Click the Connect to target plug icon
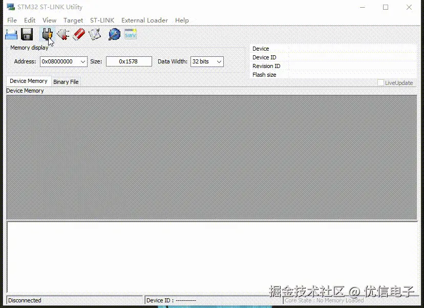Viewport: 424px width, 308px height. pyautogui.click(x=47, y=34)
